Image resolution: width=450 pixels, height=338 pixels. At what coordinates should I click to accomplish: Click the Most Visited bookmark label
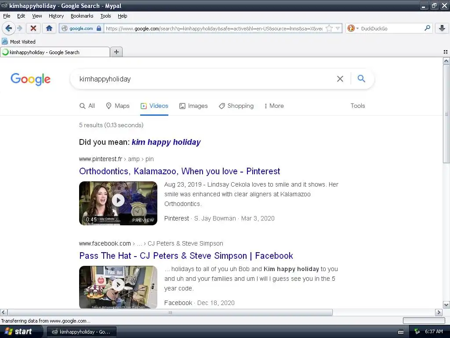point(23,42)
